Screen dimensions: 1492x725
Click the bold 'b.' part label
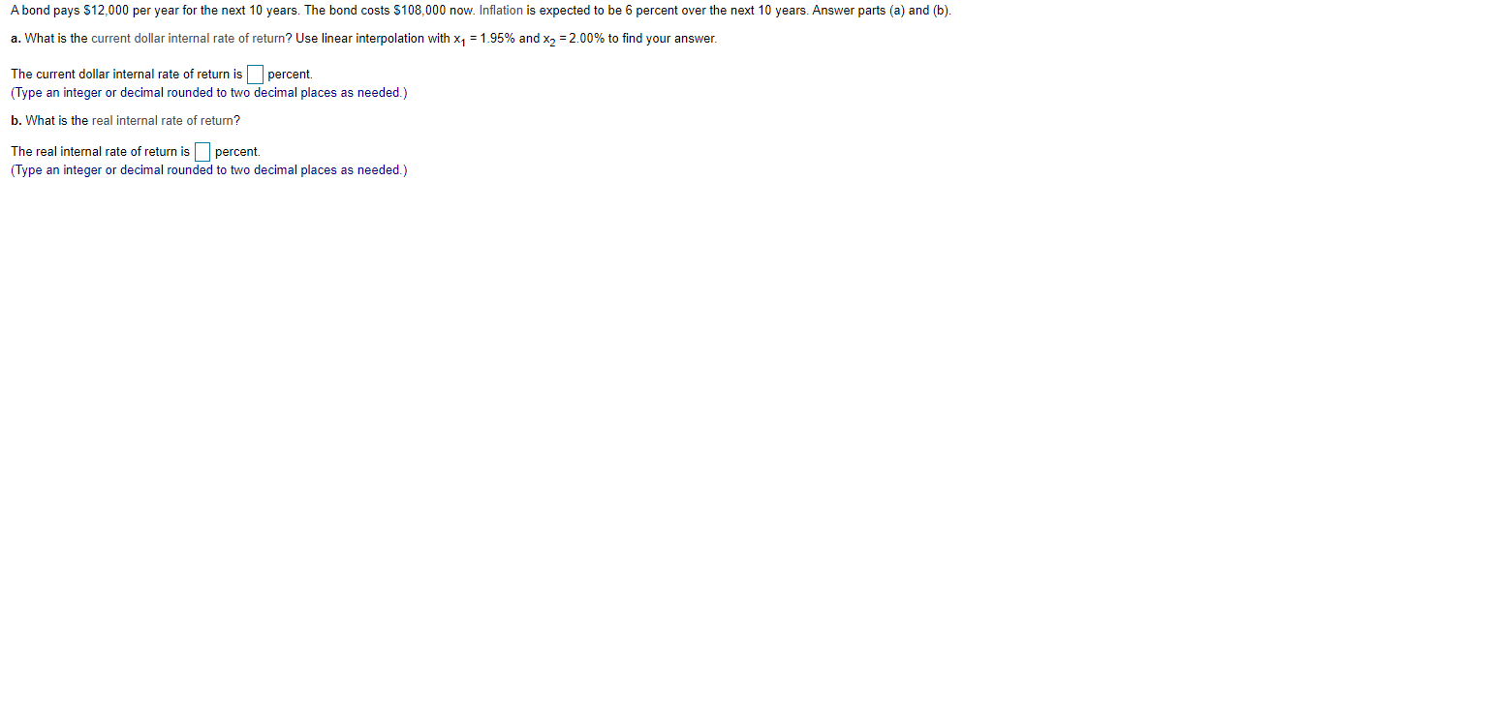point(16,121)
